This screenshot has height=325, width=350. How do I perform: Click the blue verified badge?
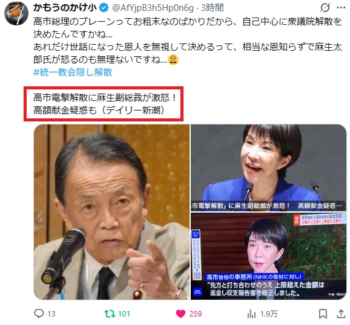pos(104,8)
